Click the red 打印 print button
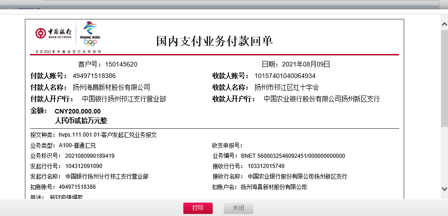 (197, 208)
